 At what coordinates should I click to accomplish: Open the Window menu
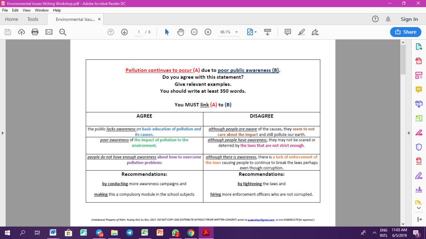pos(42,10)
